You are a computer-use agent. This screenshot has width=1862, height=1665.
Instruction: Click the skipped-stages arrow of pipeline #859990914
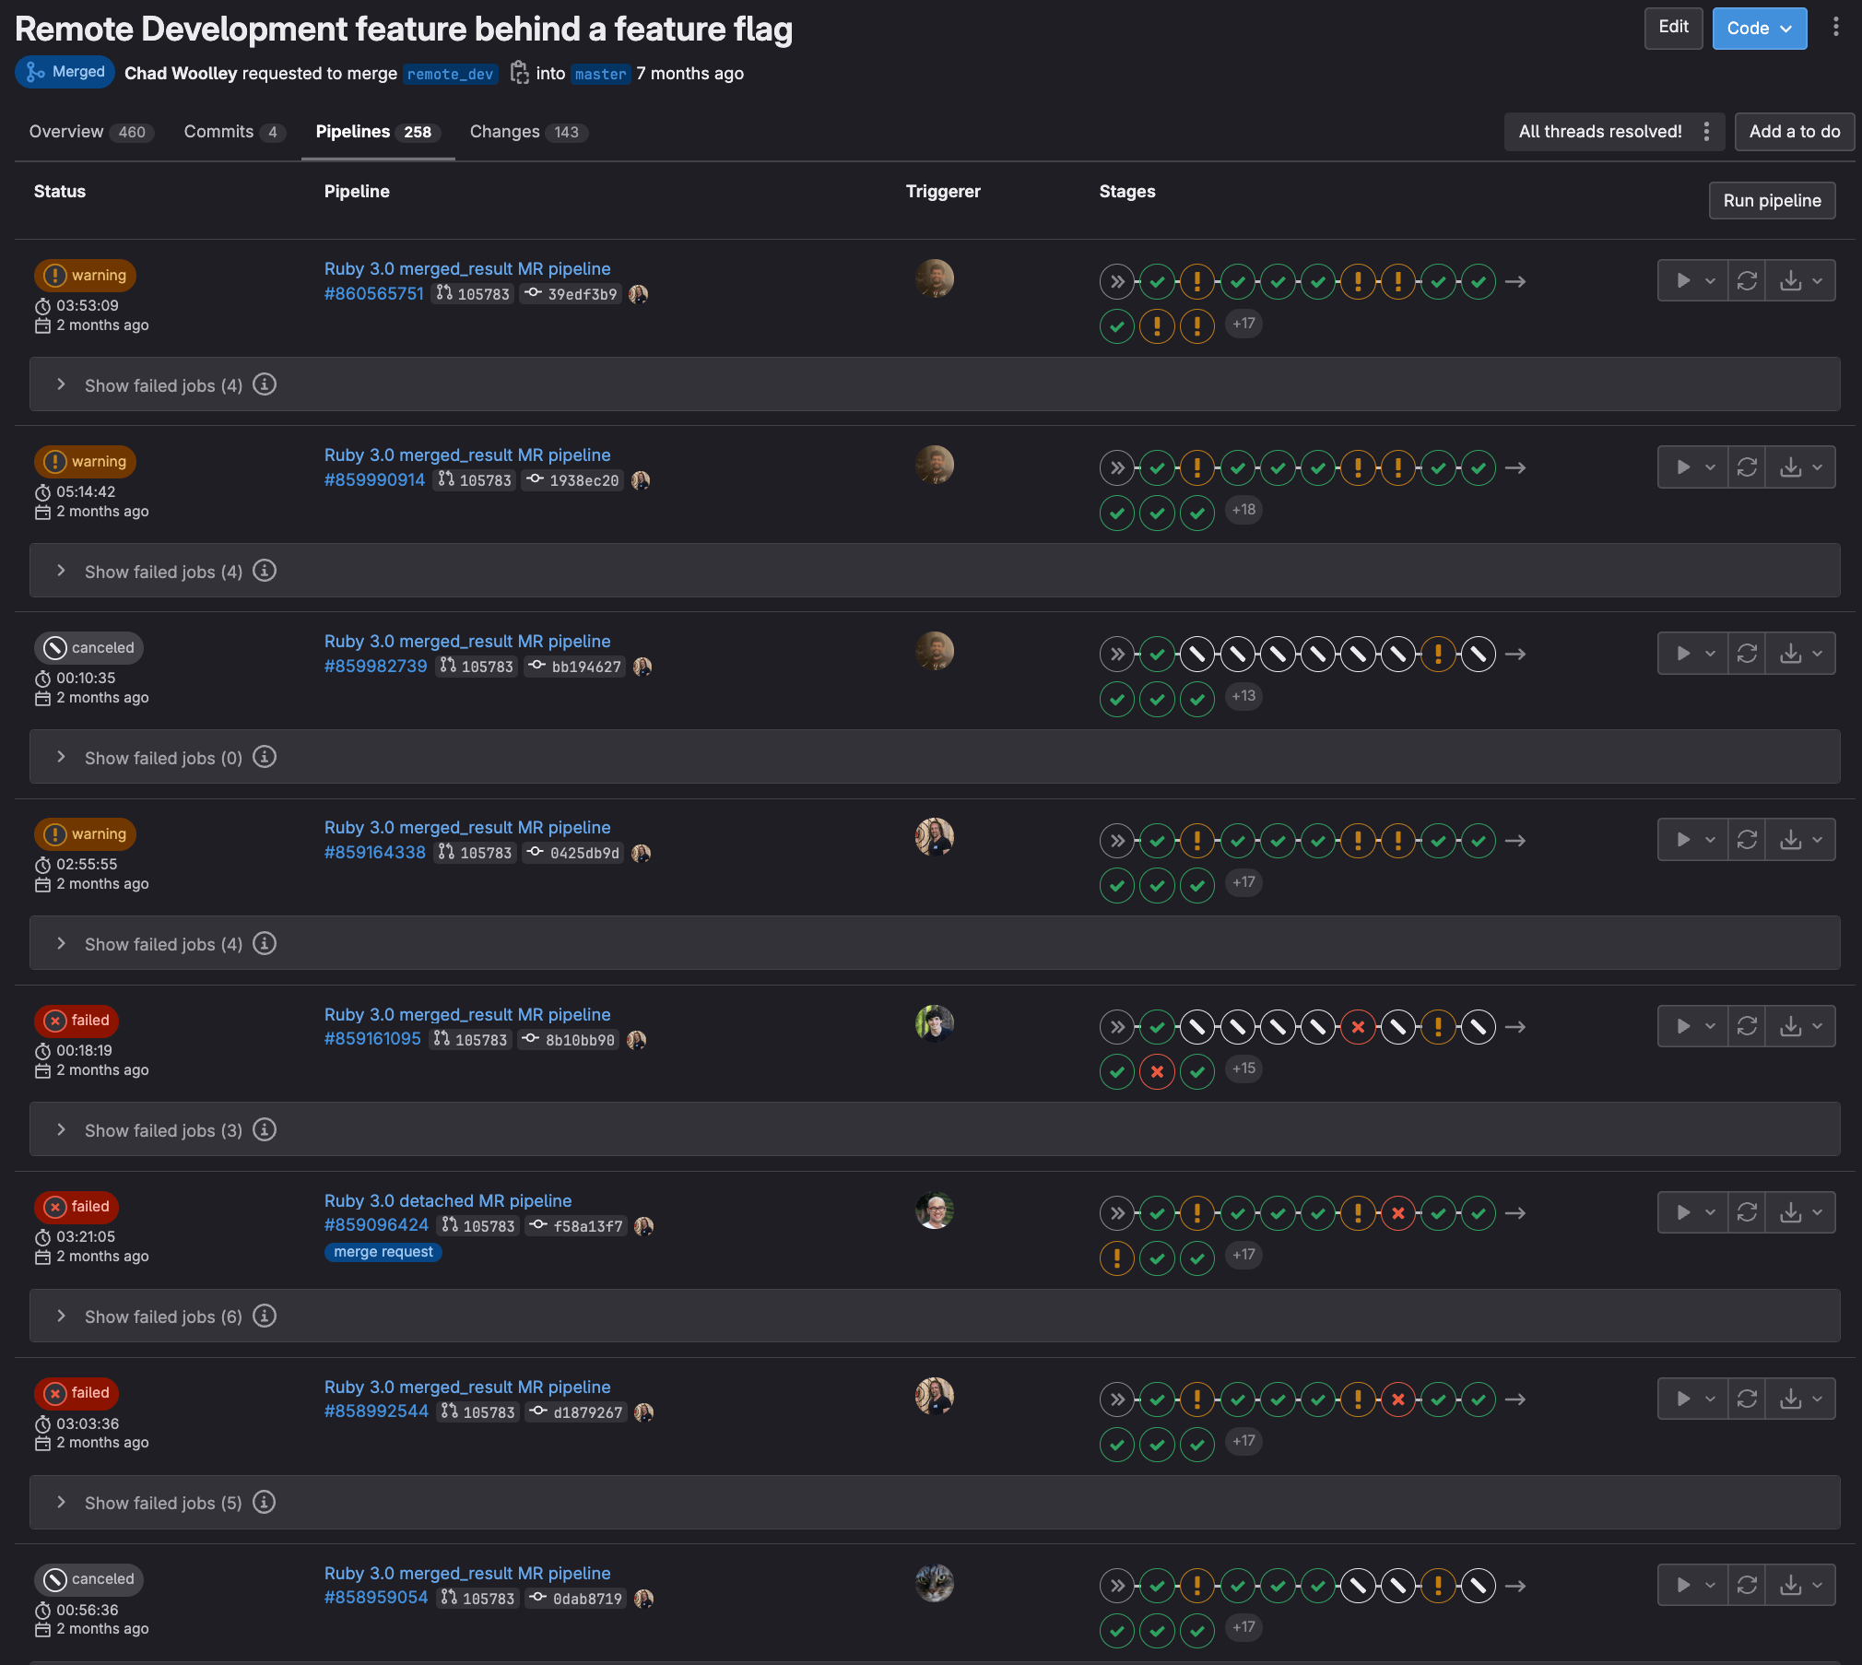1117,468
